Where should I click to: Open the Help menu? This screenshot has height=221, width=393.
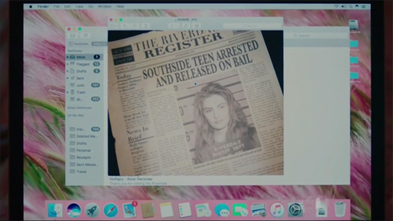click(120, 7)
